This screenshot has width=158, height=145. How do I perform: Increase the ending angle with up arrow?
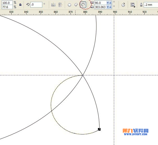pyautogui.click(x=110, y=7)
